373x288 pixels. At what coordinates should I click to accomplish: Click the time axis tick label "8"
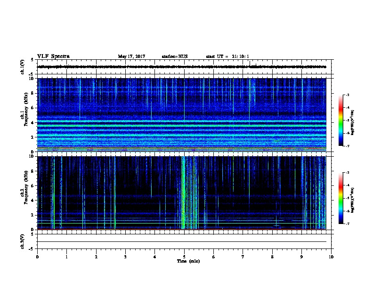tap(272, 256)
